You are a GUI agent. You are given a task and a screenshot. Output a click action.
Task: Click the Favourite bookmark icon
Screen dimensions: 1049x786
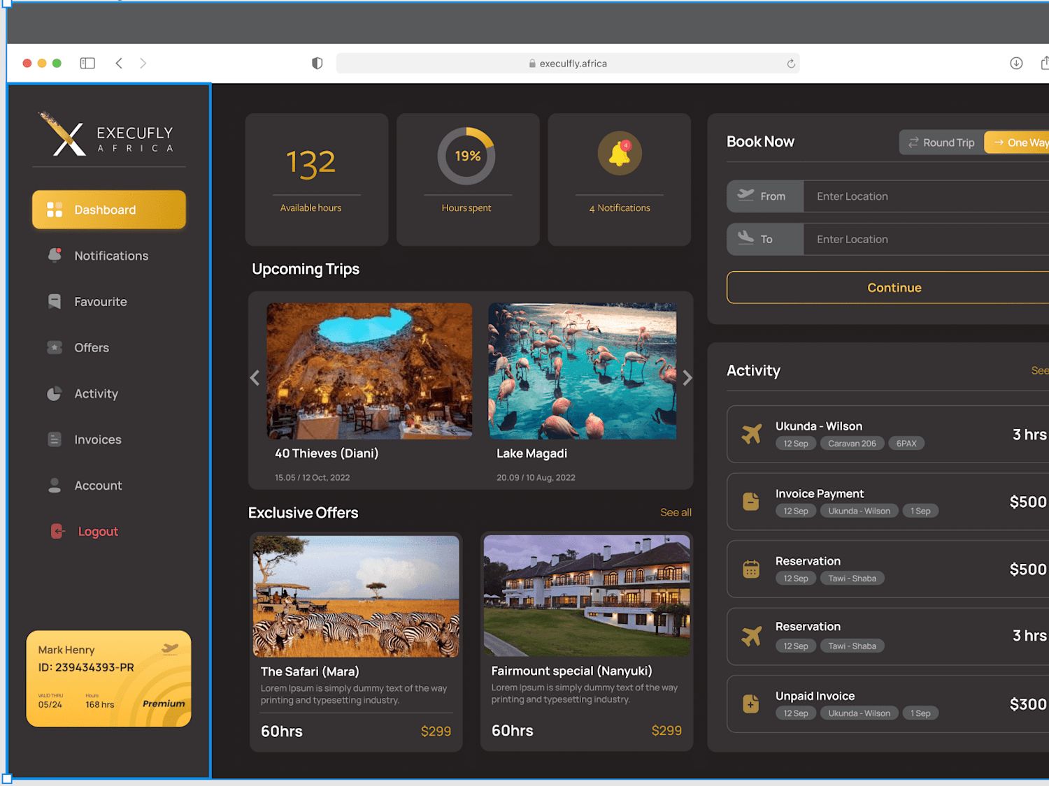coord(55,301)
